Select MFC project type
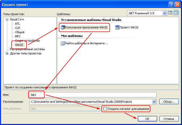This screenshot has height=125, width=182. [18, 36]
